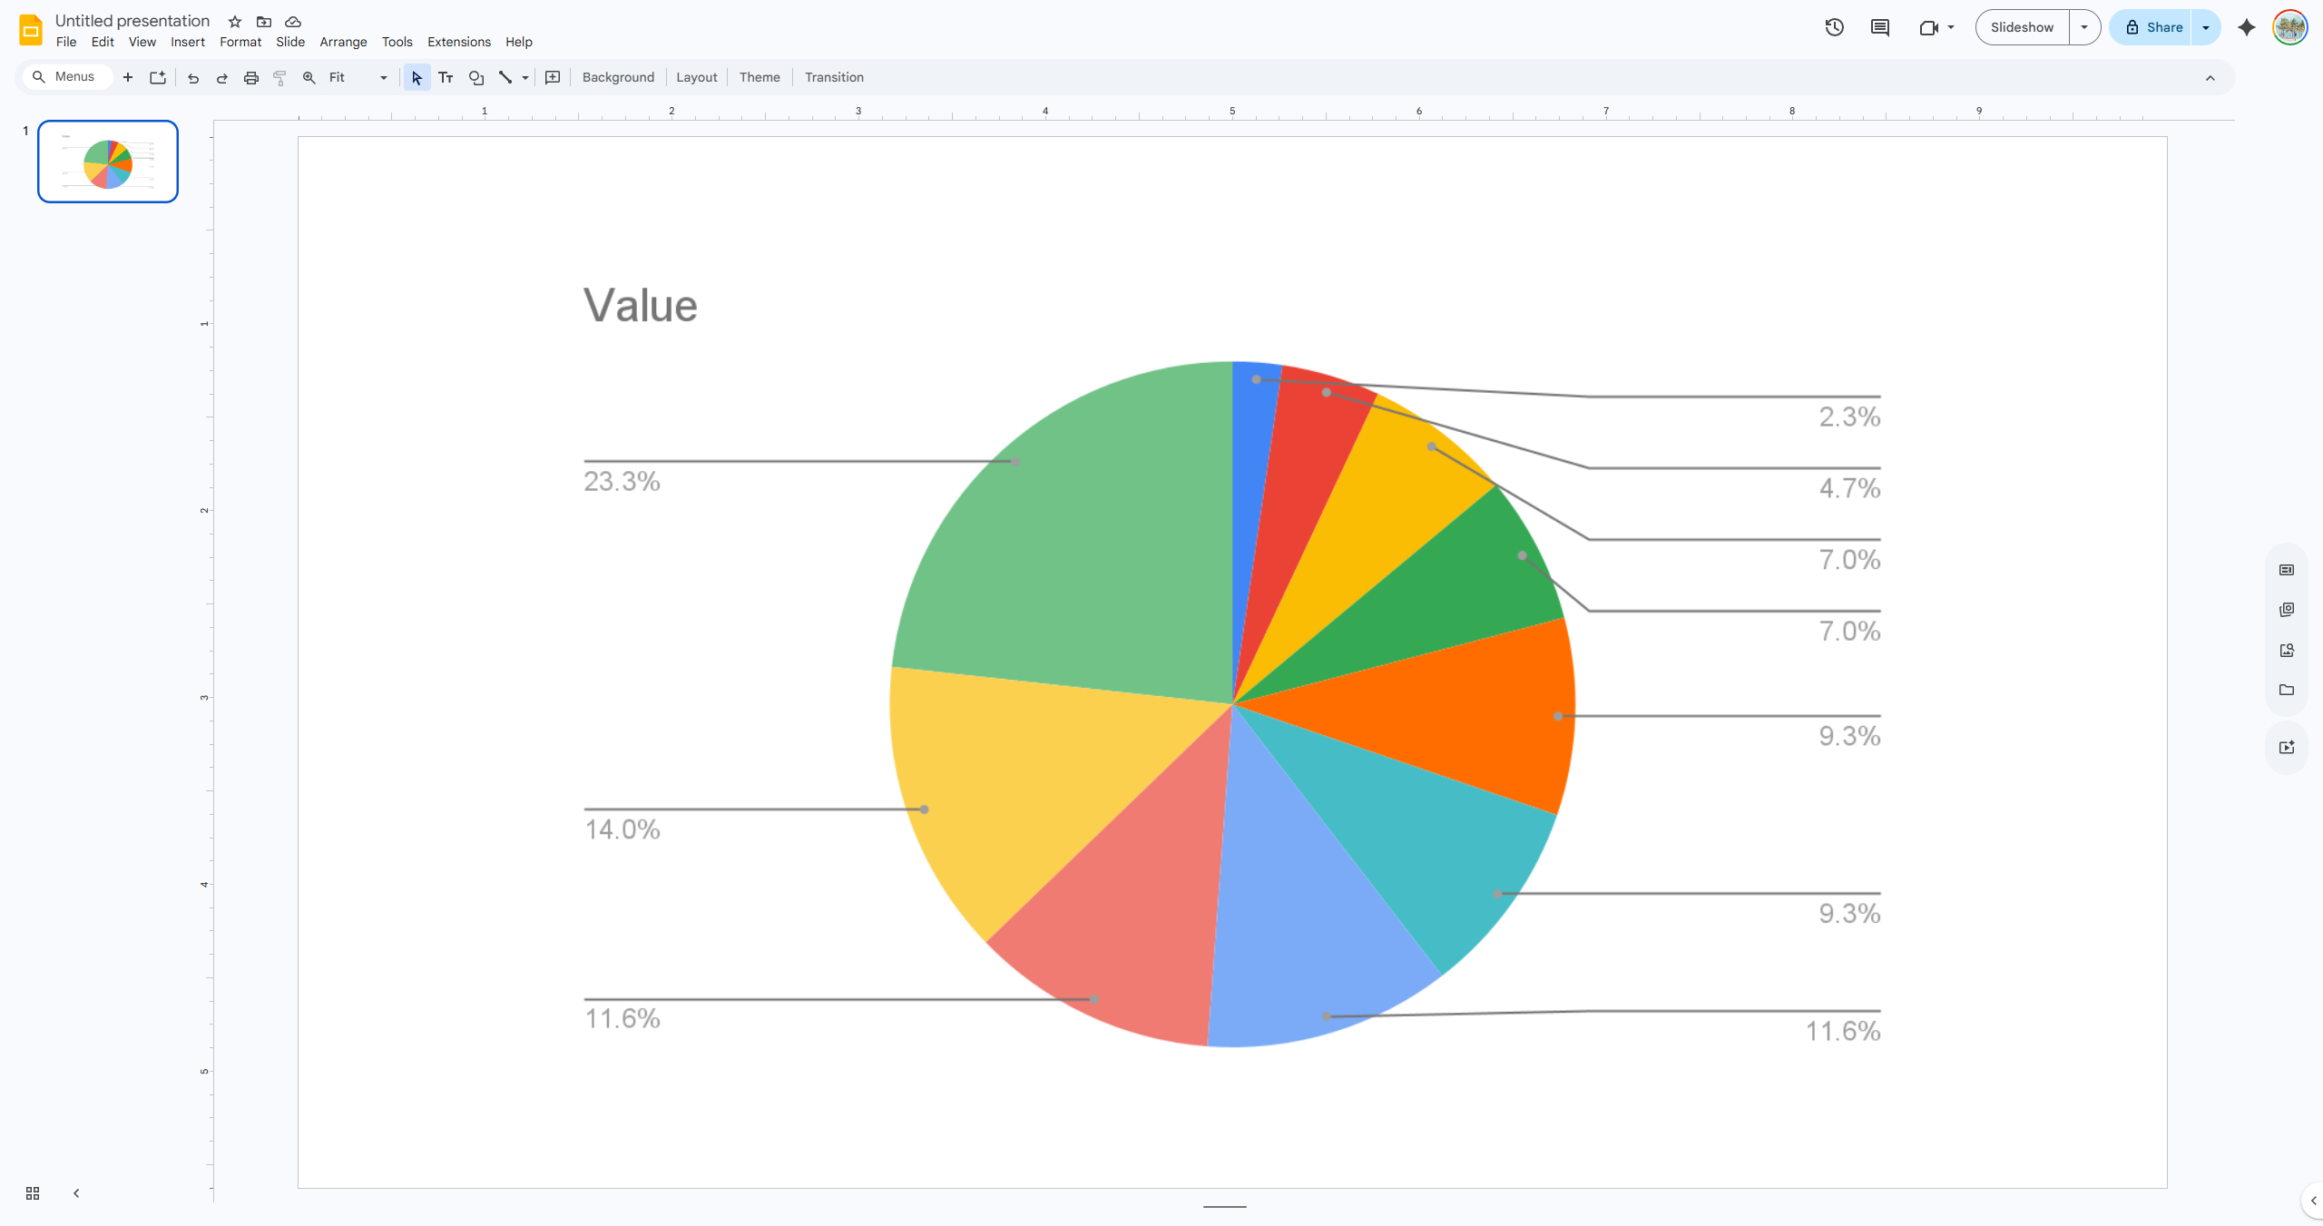Click the print icon

point(251,78)
